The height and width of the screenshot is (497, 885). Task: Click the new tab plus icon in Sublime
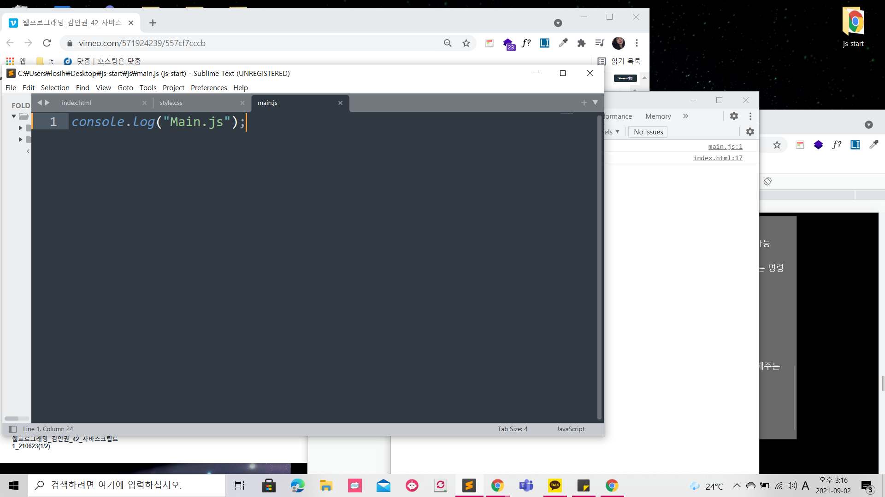[x=584, y=103]
